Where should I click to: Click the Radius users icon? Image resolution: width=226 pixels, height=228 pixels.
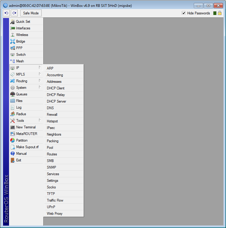13,114
